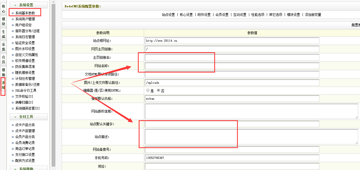This screenshot has height=170, width=360.
Task: Select the 采集 vertical side tab
Action: coord(4,47)
